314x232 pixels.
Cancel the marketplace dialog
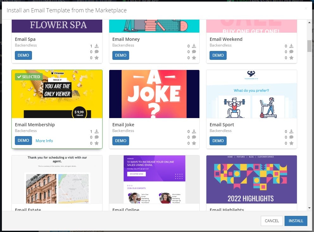tap(272, 221)
